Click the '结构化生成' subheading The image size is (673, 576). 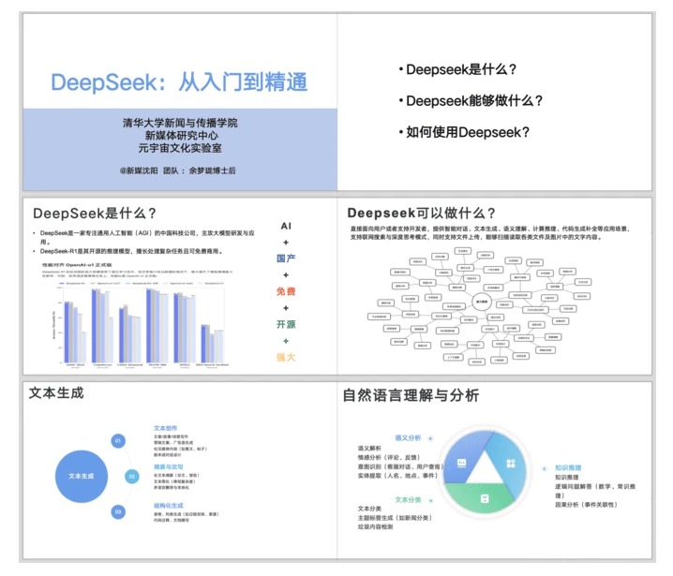[x=169, y=506]
